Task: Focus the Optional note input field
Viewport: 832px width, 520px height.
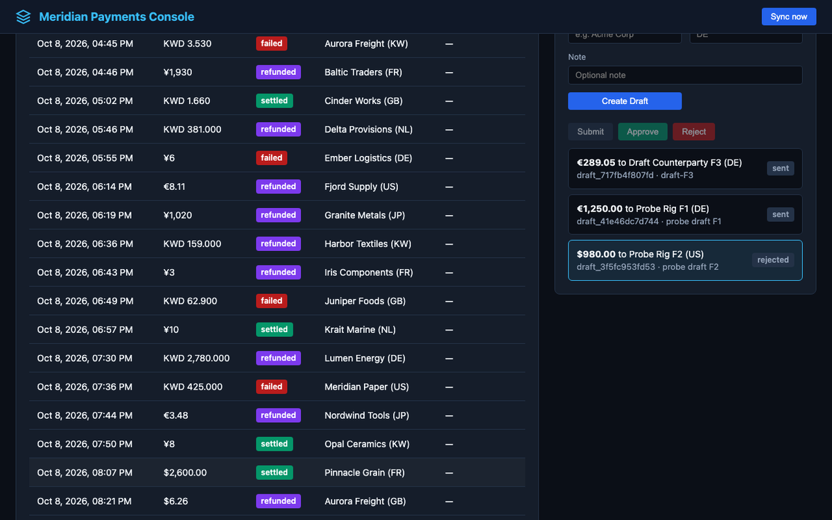Action: (x=685, y=75)
